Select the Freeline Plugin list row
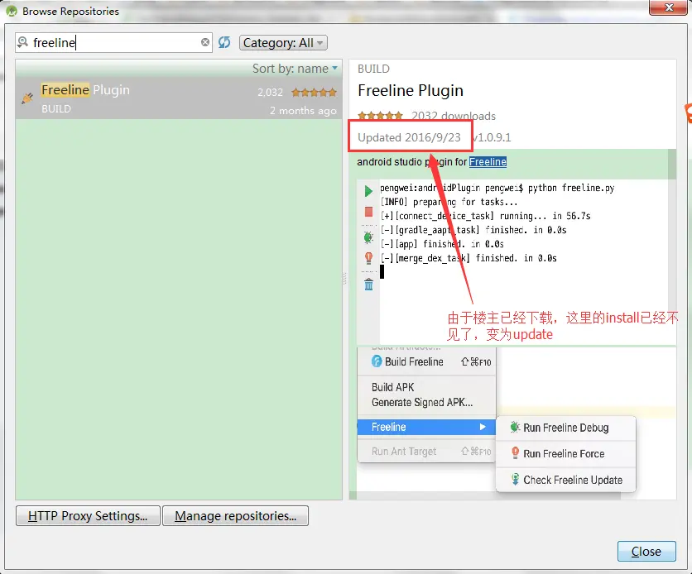 point(179,98)
